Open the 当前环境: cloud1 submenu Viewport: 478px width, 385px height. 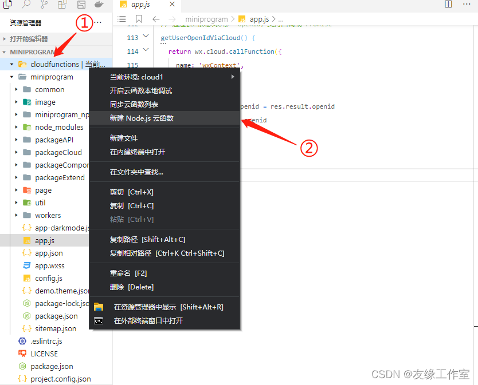point(164,77)
